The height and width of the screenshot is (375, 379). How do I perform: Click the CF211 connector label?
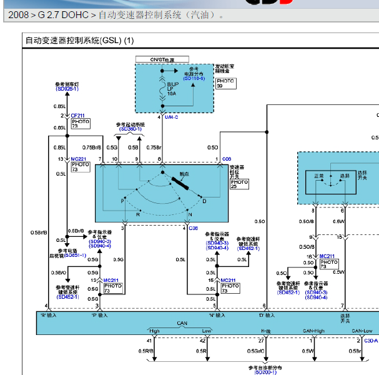pyautogui.click(x=77, y=116)
